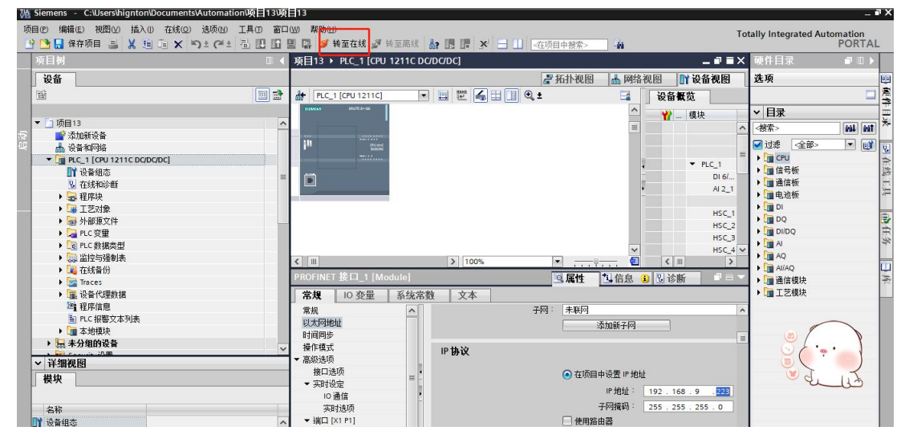Viewport: 909px width, 447px height.
Task: Toggle the 过滤 filter checkbox in catalog
Action: pyautogui.click(x=757, y=145)
